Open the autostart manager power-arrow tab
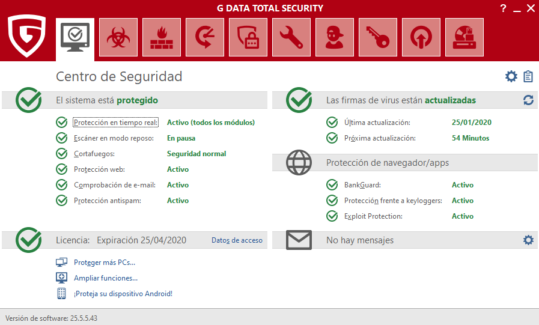The width and height of the screenshot is (539, 325). (421, 37)
